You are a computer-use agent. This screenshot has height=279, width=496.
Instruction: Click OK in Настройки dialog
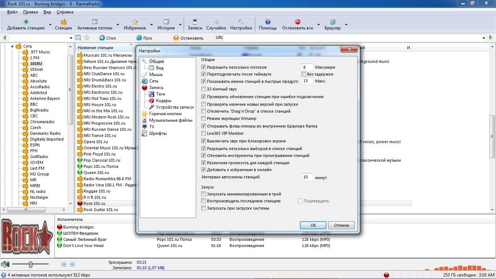point(313,225)
